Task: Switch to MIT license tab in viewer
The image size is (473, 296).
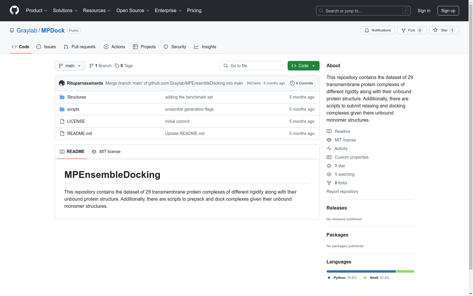Action: click(x=106, y=152)
